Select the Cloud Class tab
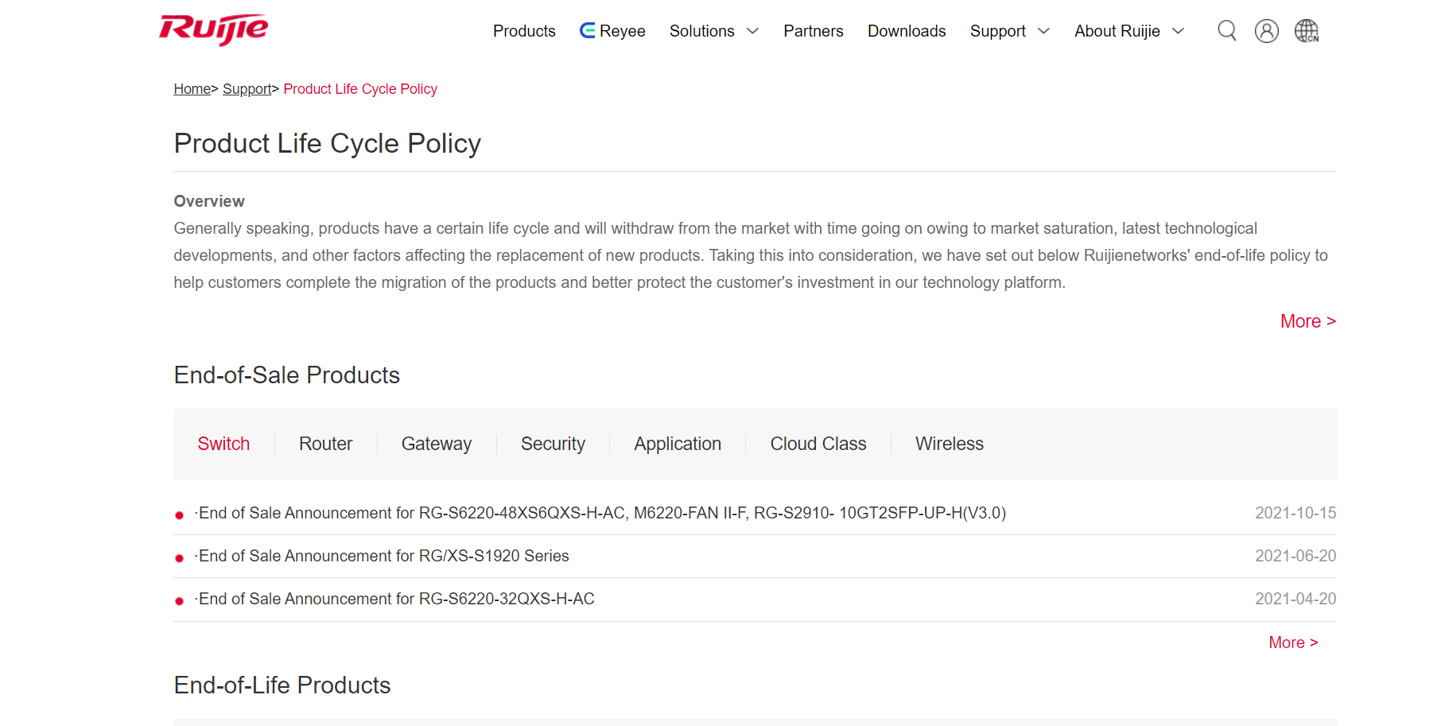Screen dimensions: 1449x726 (x=818, y=444)
